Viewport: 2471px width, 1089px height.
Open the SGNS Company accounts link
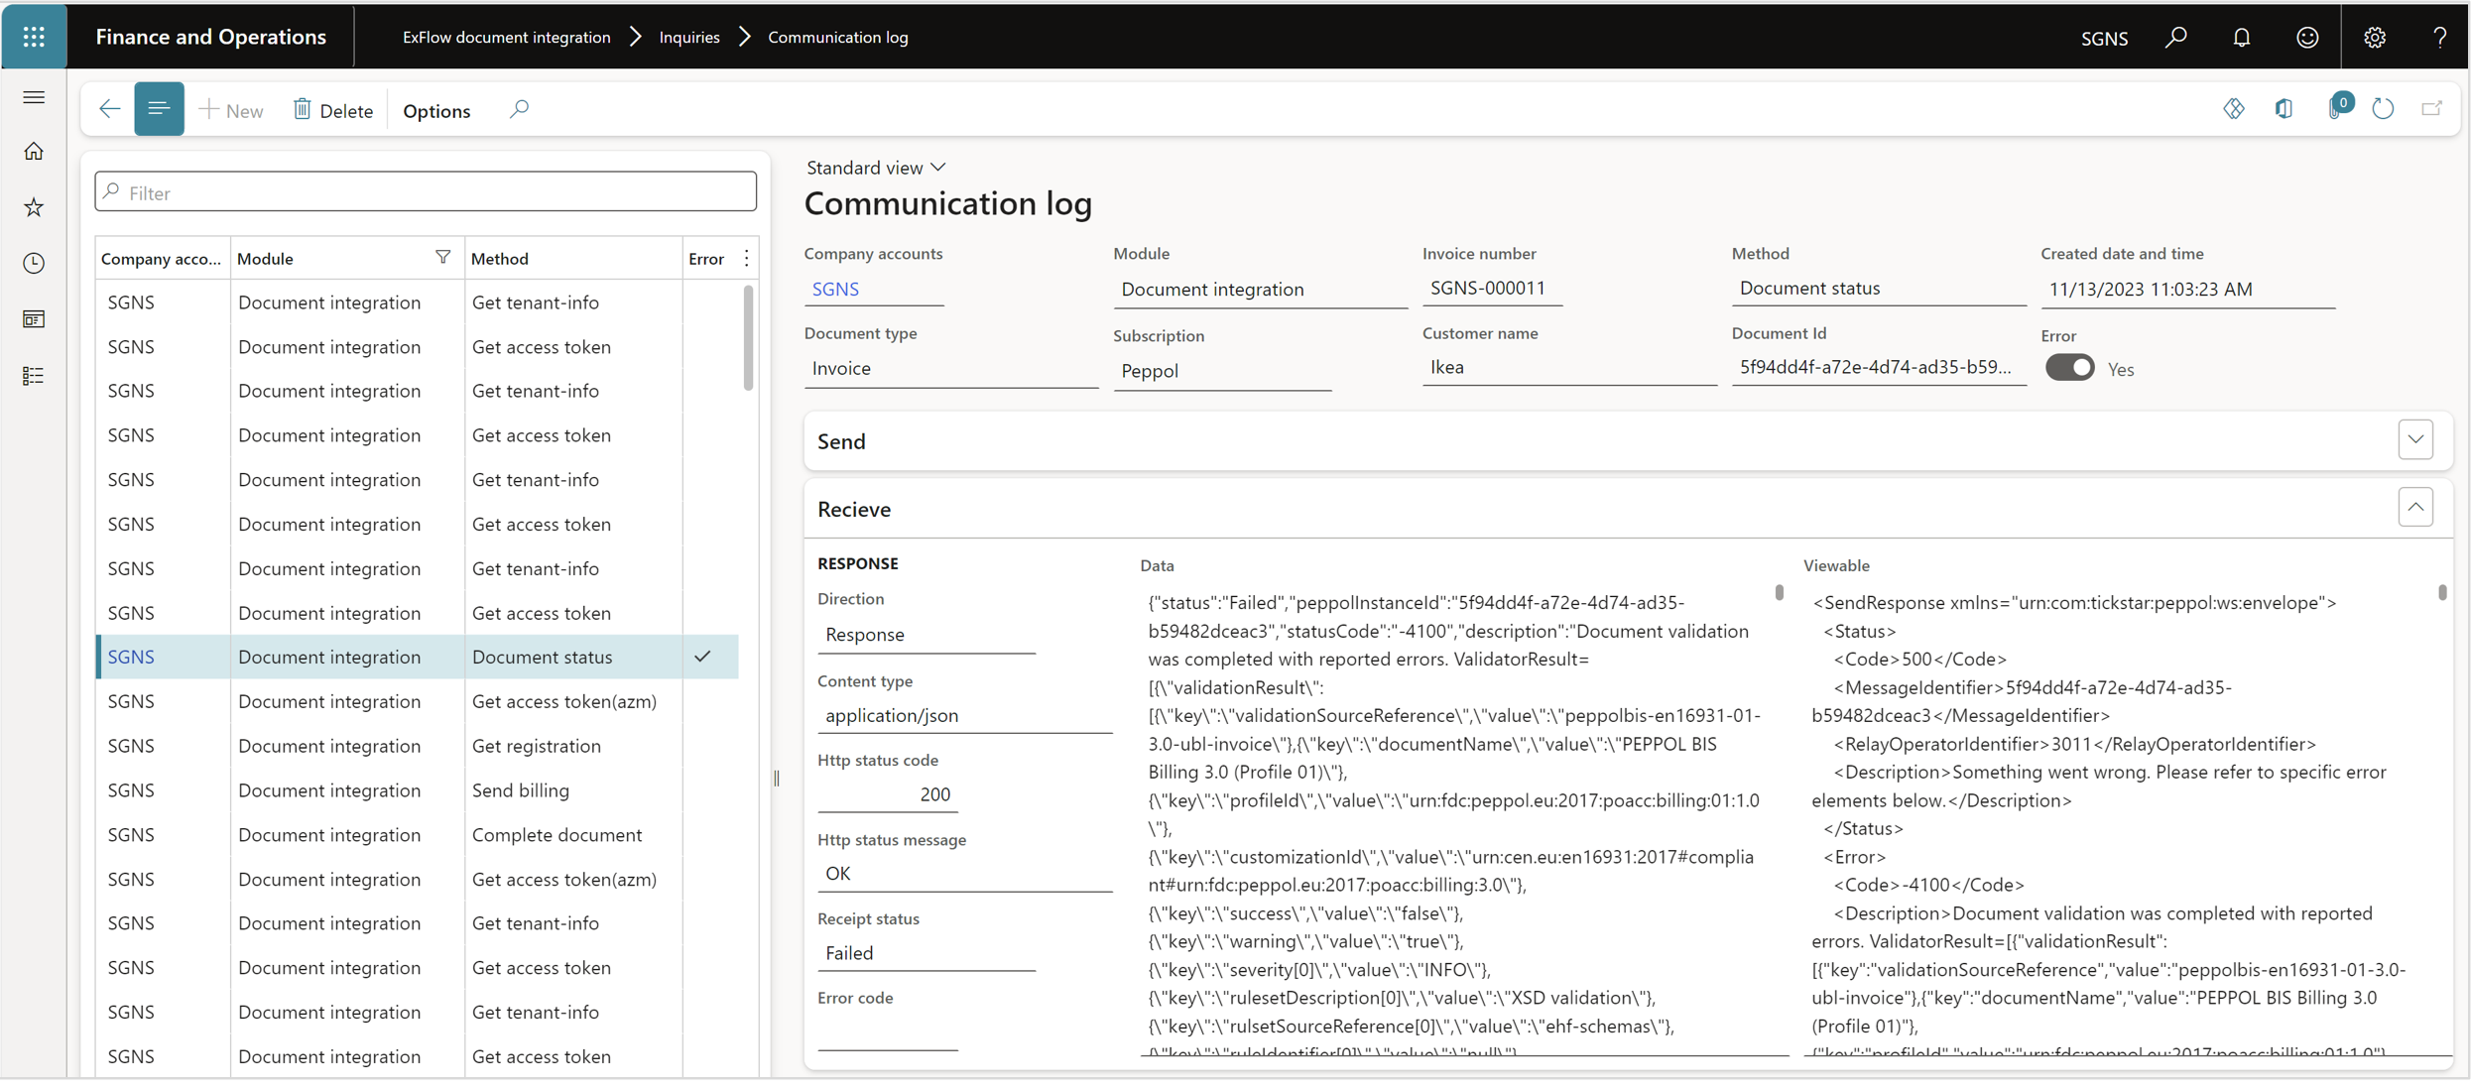[835, 289]
